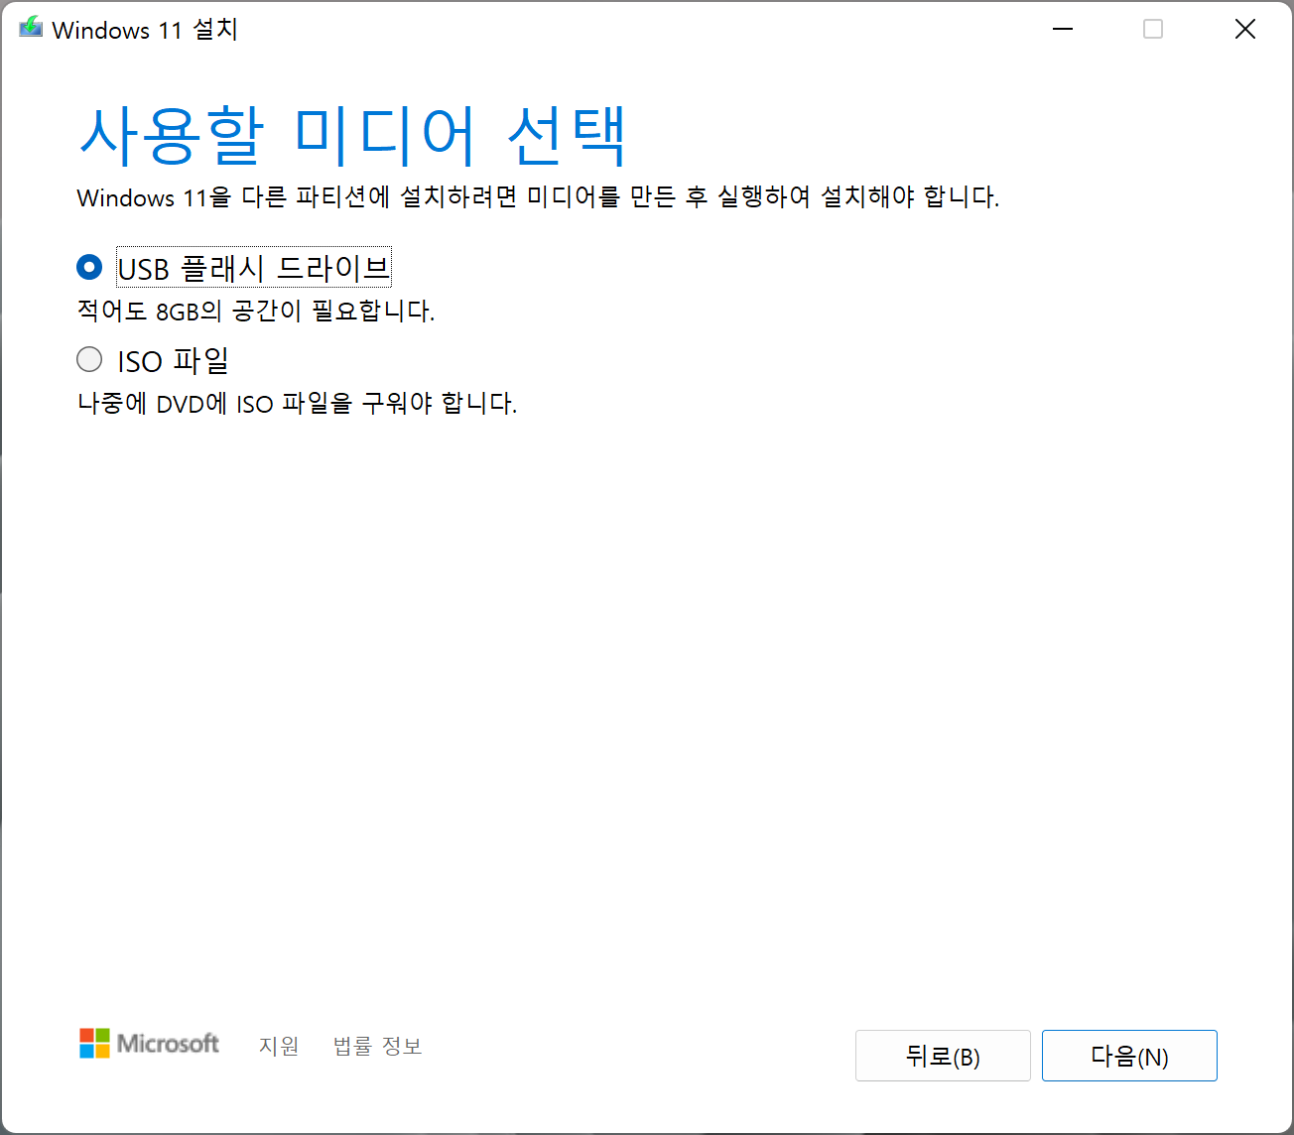This screenshot has width=1294, height=1135.
Task: Close the Windows 11 설치 window
Action: pos(1245,30)
